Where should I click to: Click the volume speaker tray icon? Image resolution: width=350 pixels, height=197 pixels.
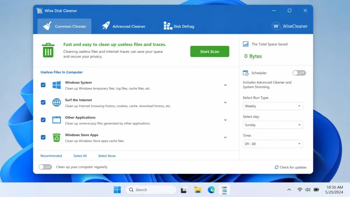(x=308, y=190)
